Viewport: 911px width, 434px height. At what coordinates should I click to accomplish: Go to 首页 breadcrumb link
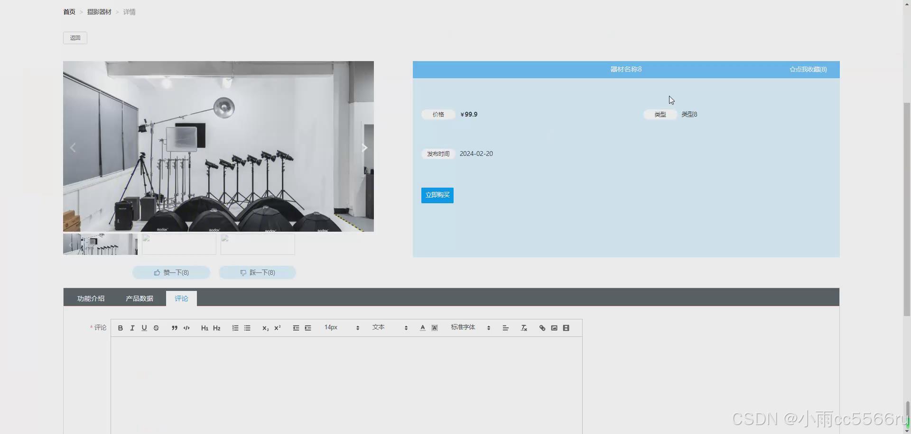tap(69, 12)
